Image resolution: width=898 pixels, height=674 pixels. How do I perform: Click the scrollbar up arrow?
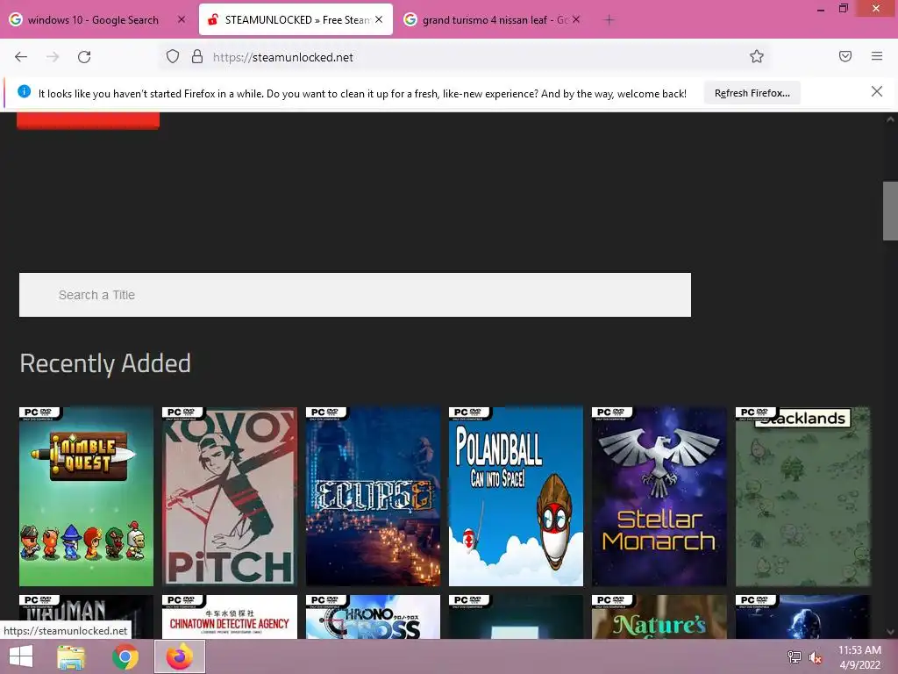coord(890,119)
